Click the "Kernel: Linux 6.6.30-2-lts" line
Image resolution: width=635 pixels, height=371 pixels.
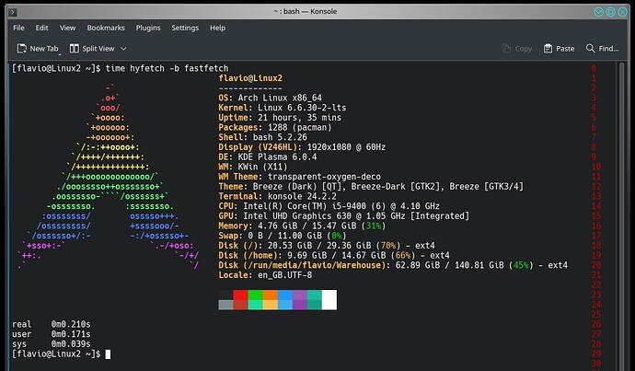click(283, 108)
